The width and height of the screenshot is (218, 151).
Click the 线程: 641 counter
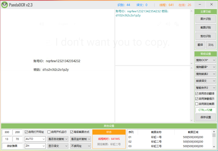click(167, 5)
